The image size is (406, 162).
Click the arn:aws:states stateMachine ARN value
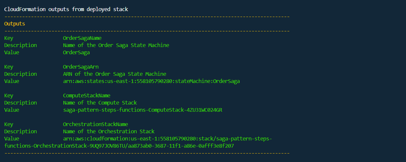pos(151,81)
